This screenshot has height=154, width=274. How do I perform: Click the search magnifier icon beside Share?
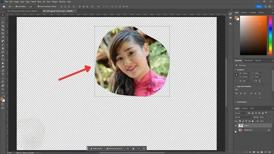[265, 6]
